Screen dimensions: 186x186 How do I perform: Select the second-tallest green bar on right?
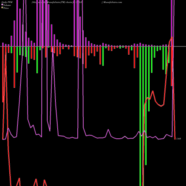click(146, 106)
